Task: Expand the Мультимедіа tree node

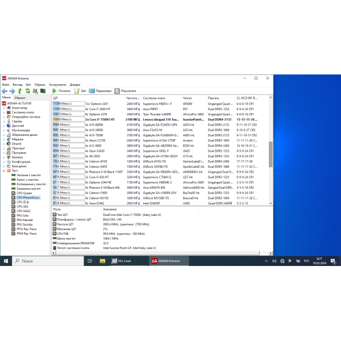Action: 4,130
